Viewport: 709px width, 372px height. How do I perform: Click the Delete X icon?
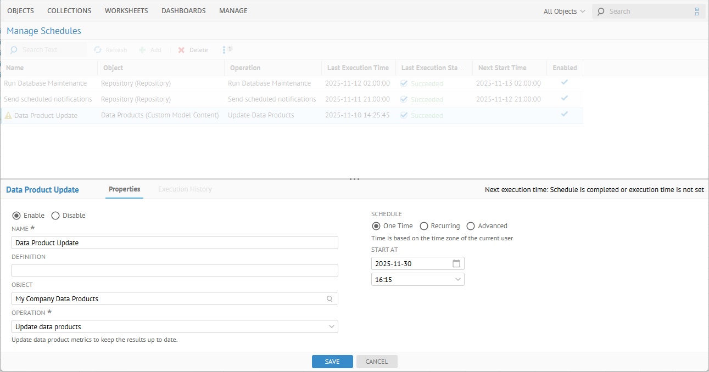click(181, 50)
